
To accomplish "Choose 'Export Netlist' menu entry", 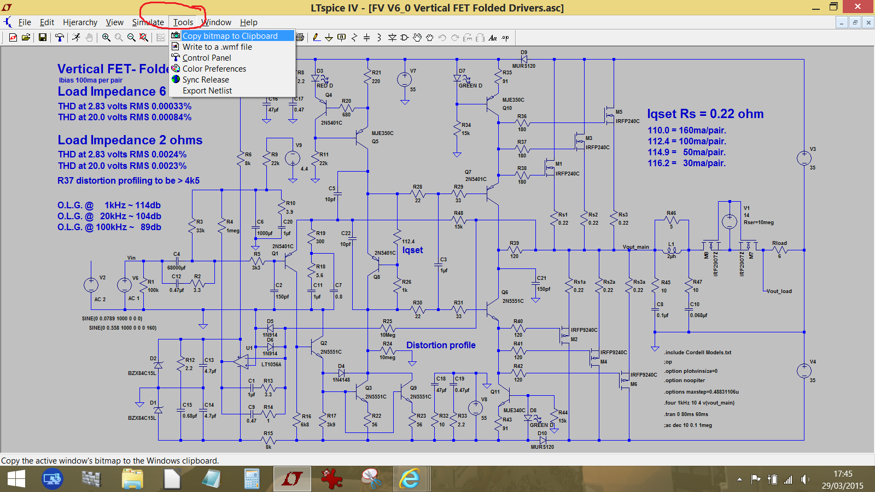I will [x=232, y=90].
